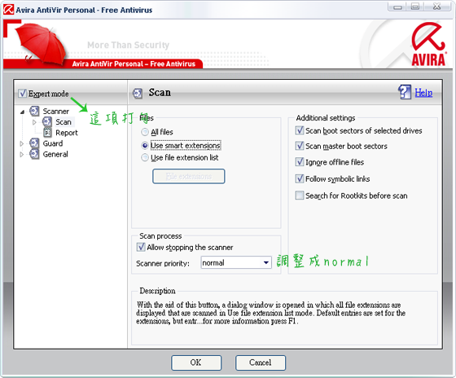456x378 pixels.
Task: Click the Cancel button
Action: (x=261, y=363)
